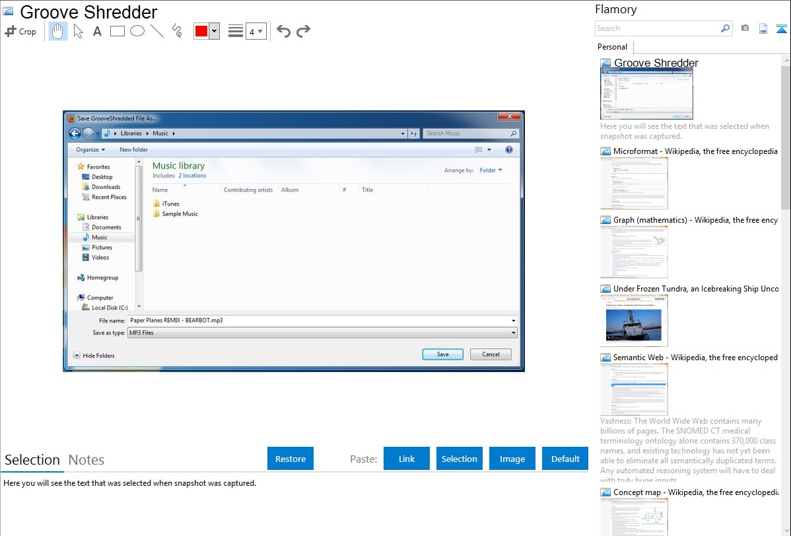This screenshot has height=536, width=791.
Task: Click the address bar dropdown arrow
Action: [403, 134]
